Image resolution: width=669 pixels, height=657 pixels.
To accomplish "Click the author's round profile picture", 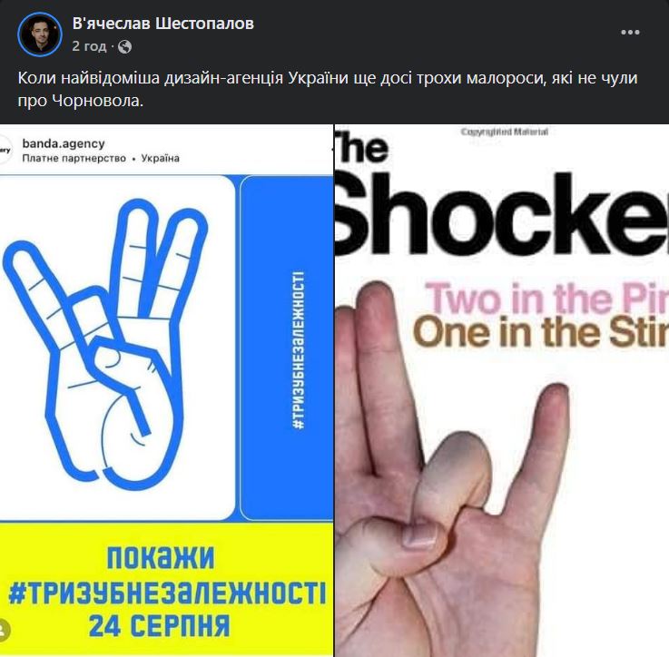I will (40, 34).
